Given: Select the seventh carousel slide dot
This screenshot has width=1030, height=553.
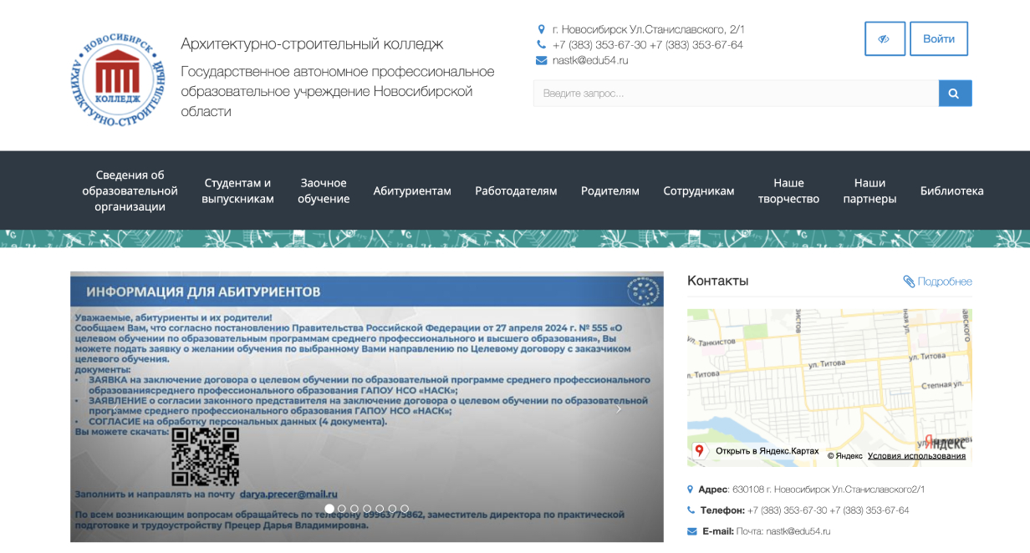Looking at the screenshot, I should click(405, 508).
